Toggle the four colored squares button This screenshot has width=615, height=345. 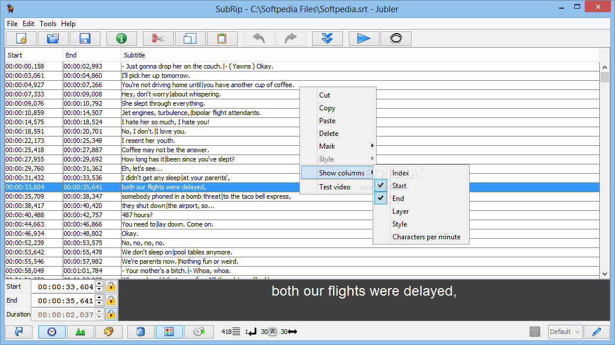(169, 332)
